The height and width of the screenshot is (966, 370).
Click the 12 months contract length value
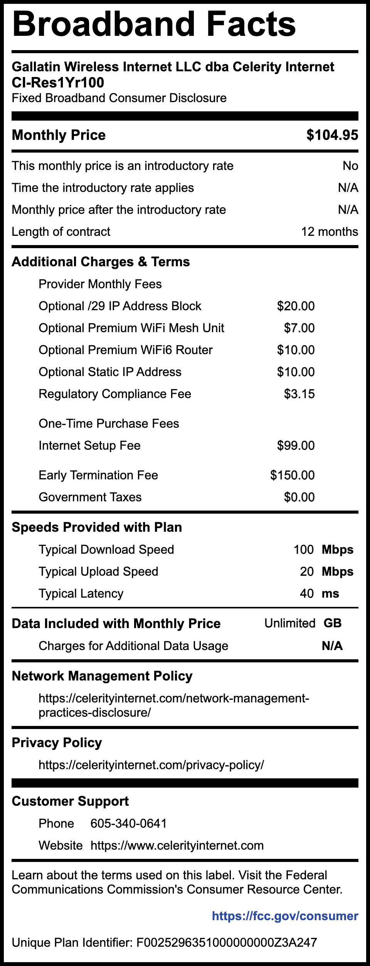click(x=330, y=232)
